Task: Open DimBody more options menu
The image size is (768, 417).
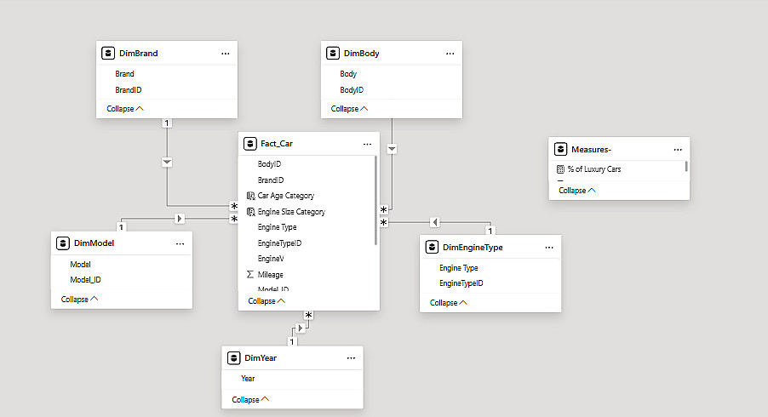Action: pos(450,53)
